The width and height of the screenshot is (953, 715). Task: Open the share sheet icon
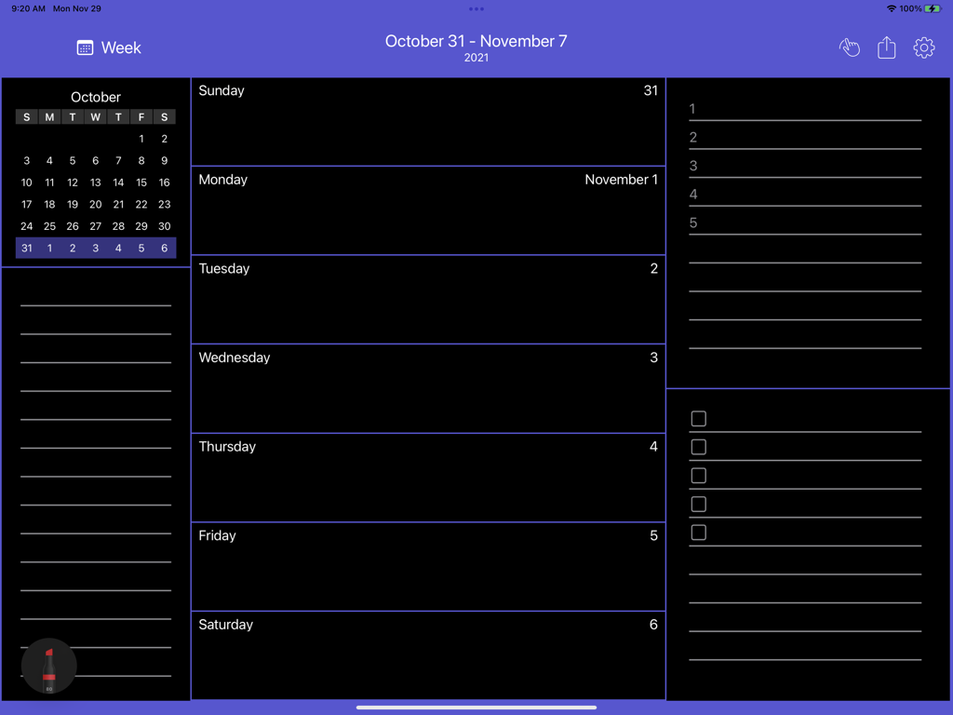click(886, 47)
